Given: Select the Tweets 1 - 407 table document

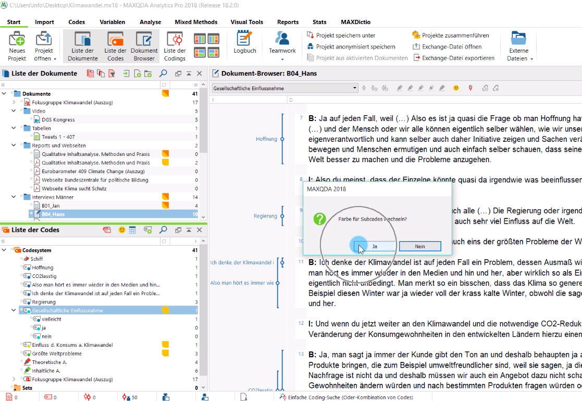Looking at the screenshot, I should [x=58, y=137].
